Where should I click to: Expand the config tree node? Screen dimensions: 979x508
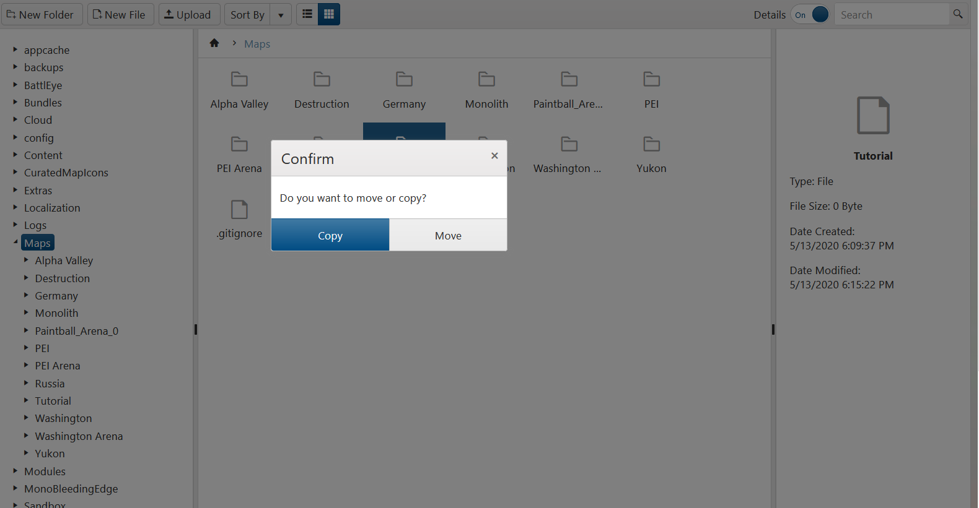(15, 137)
